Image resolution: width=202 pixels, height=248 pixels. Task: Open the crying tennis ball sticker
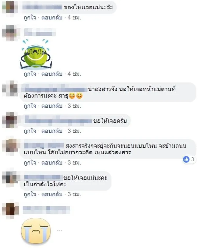[x=36, y=54]
